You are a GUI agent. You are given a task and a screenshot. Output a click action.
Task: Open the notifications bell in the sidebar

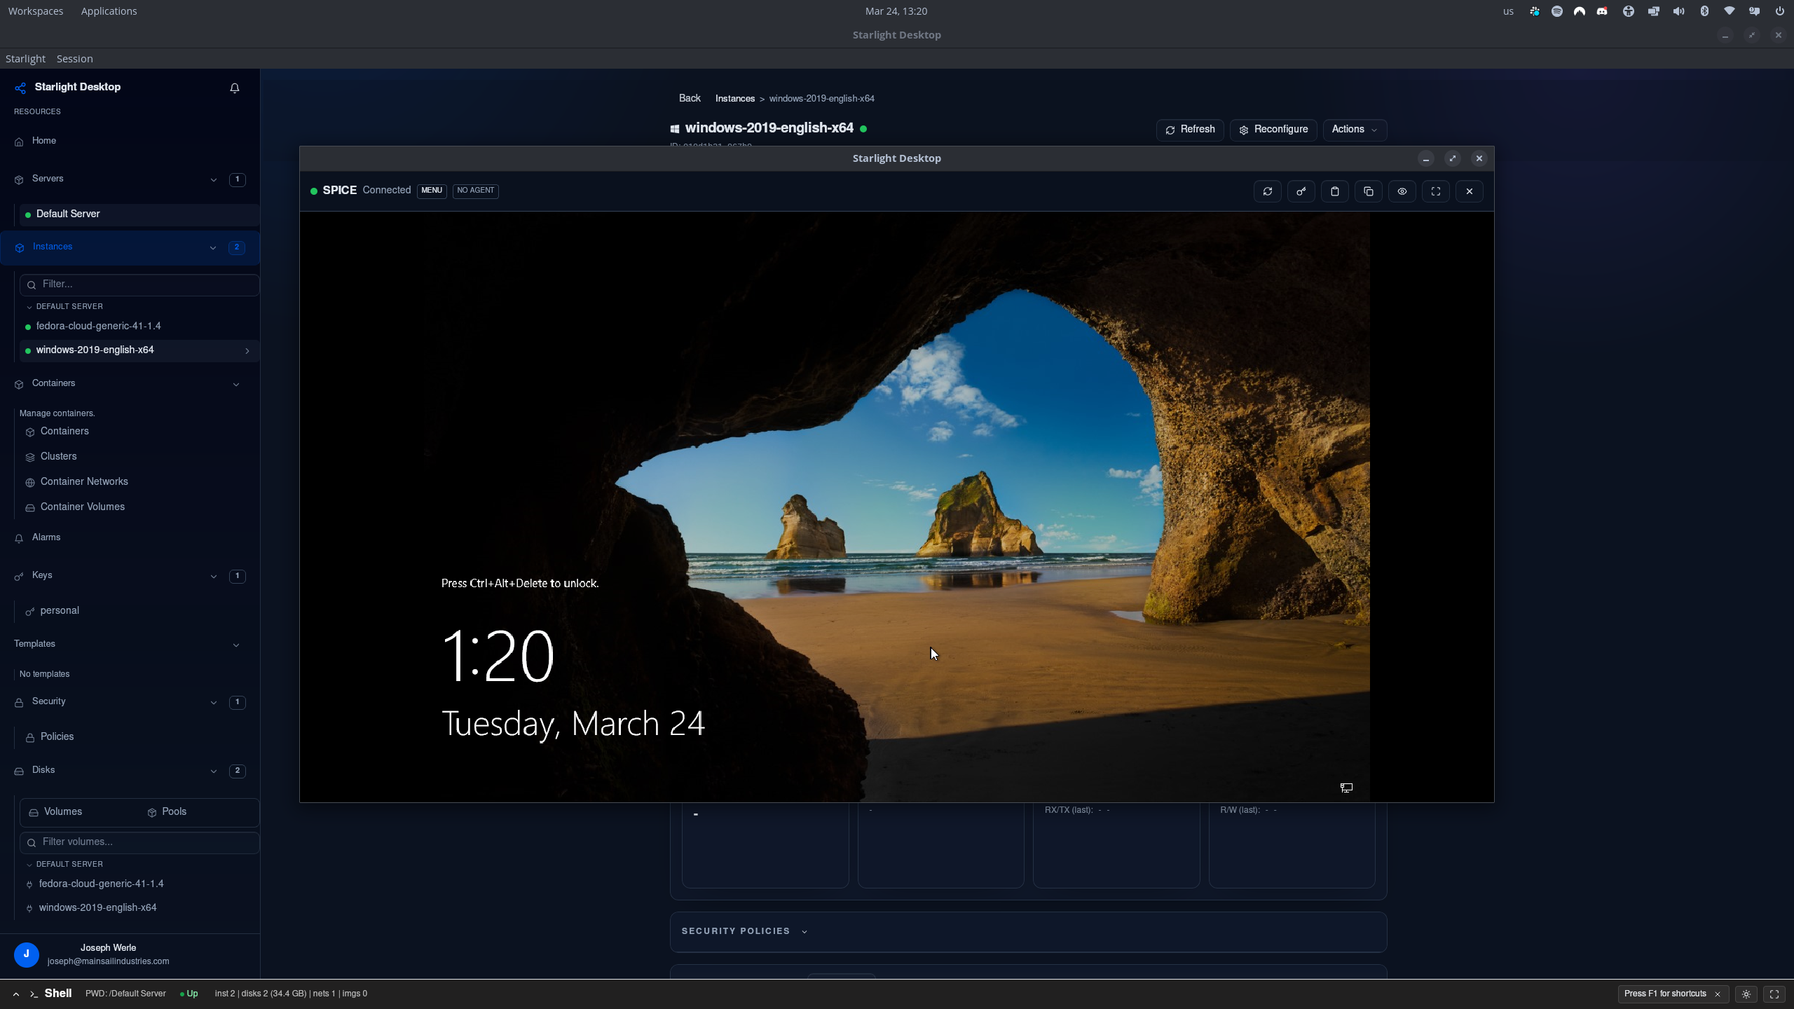pos(235,88)
